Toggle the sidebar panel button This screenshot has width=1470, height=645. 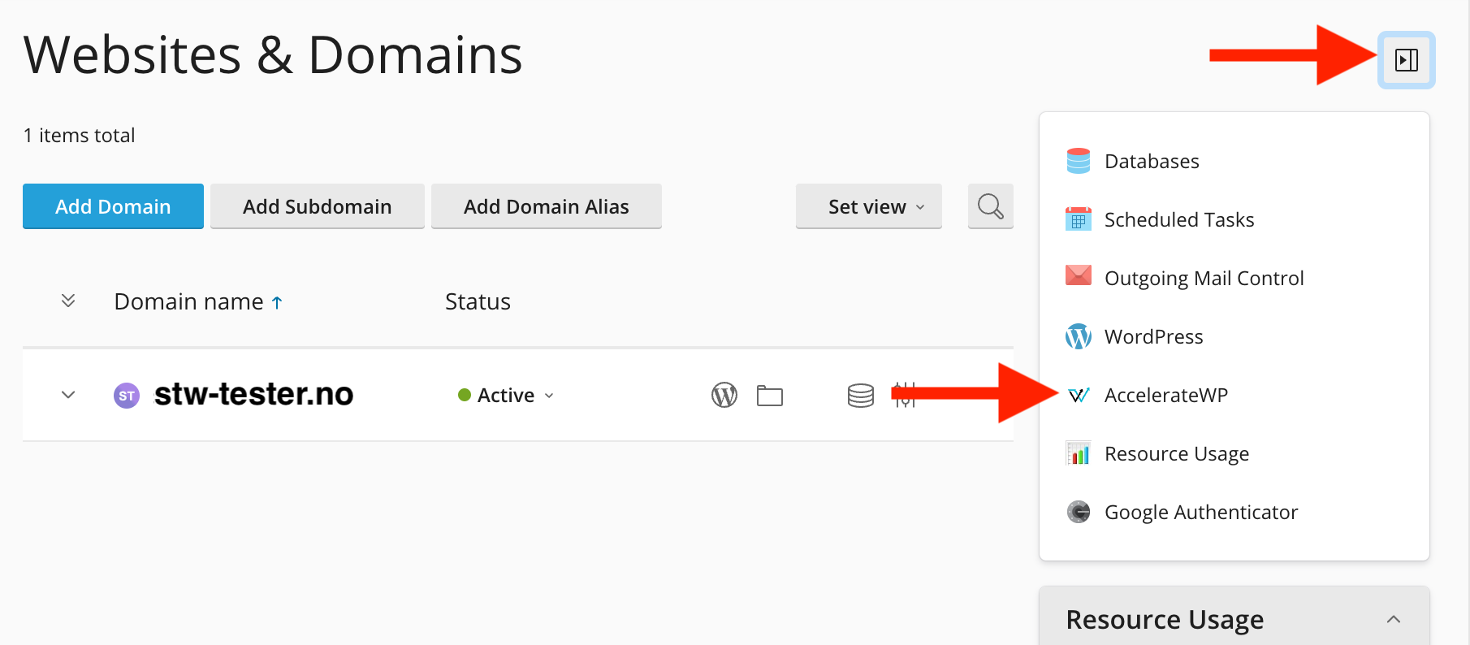point(1406,59)
